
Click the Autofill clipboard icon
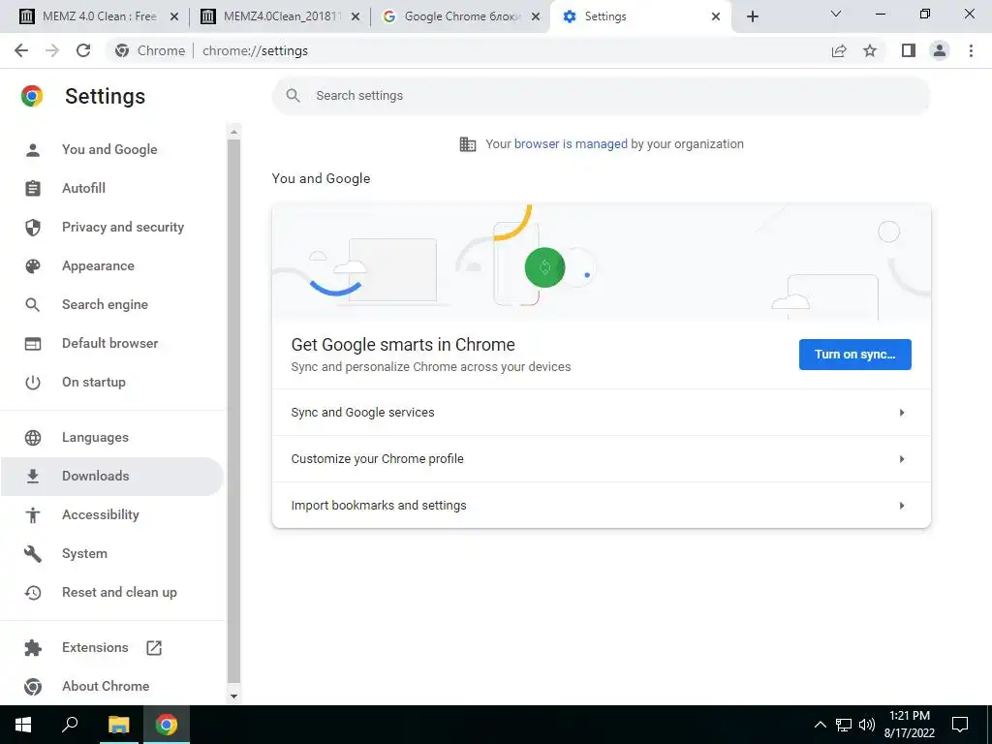33,189
